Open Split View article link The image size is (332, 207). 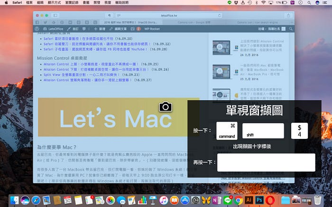click(x=81, y=75)
